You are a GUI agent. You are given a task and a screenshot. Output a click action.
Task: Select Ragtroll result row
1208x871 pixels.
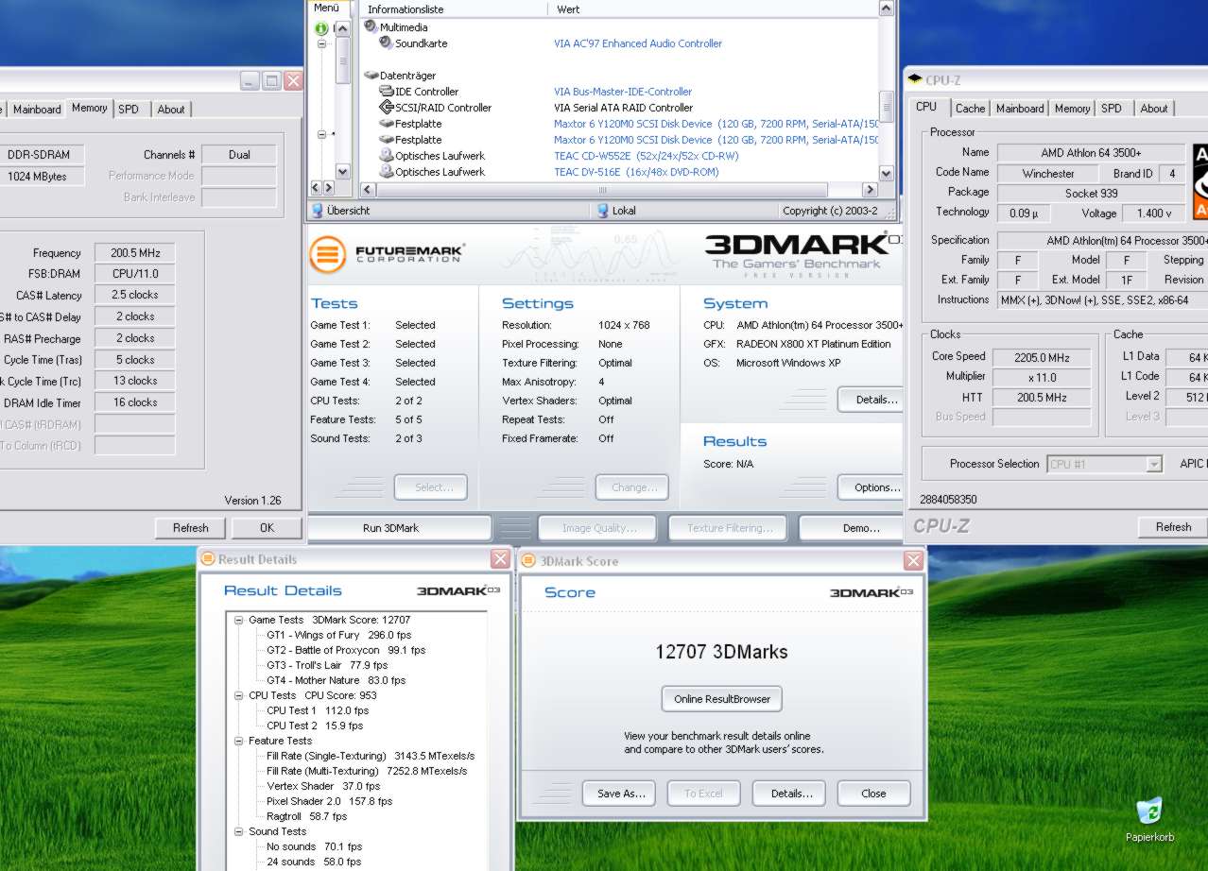(x=306, y=816)
